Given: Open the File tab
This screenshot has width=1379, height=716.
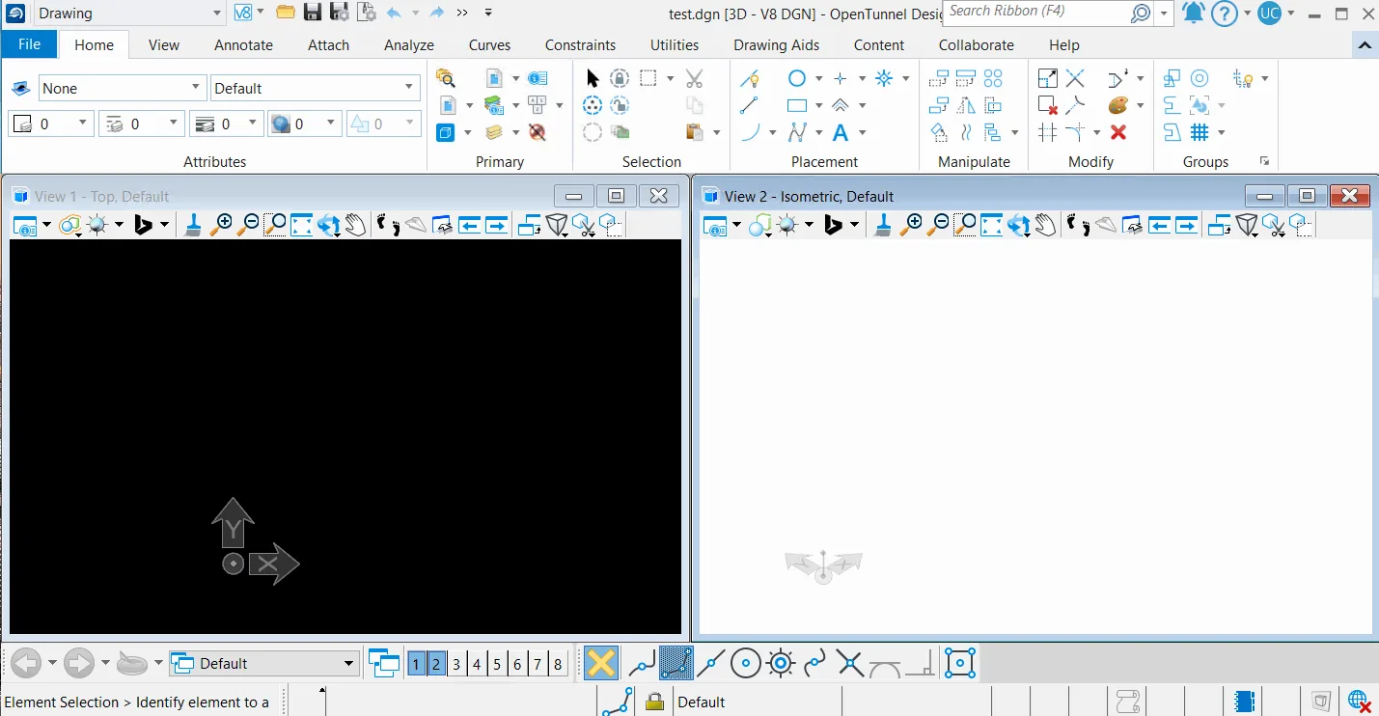Looking at the screenshot, I should pyautogui.click(x=29, y=44).
